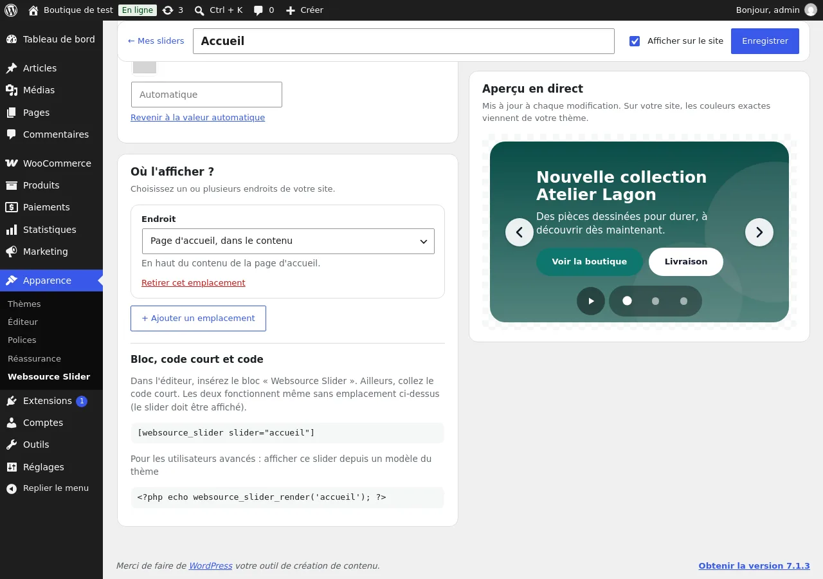Click the Bloc, code court et code heading

point(197,360)
